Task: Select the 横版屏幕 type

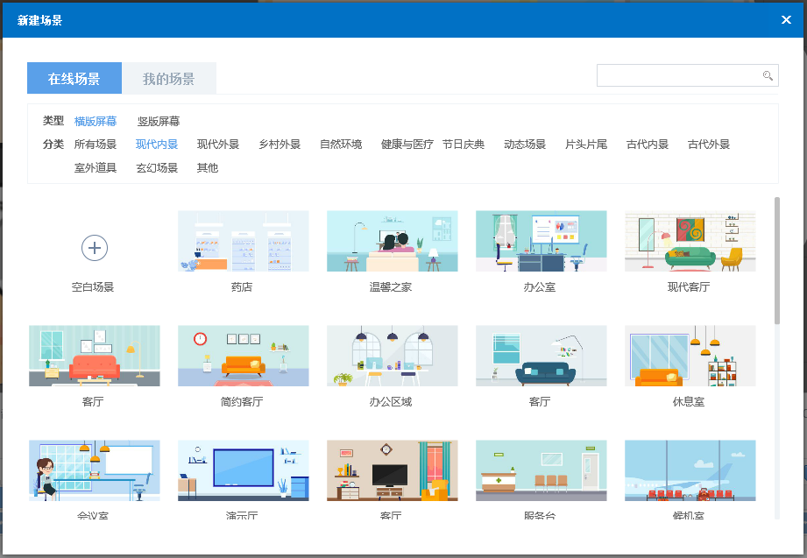Action: (96, 122)
